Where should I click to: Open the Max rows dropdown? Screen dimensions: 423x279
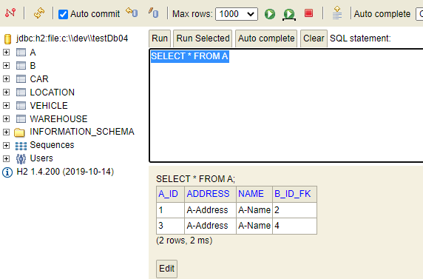(x=237, y=14)
